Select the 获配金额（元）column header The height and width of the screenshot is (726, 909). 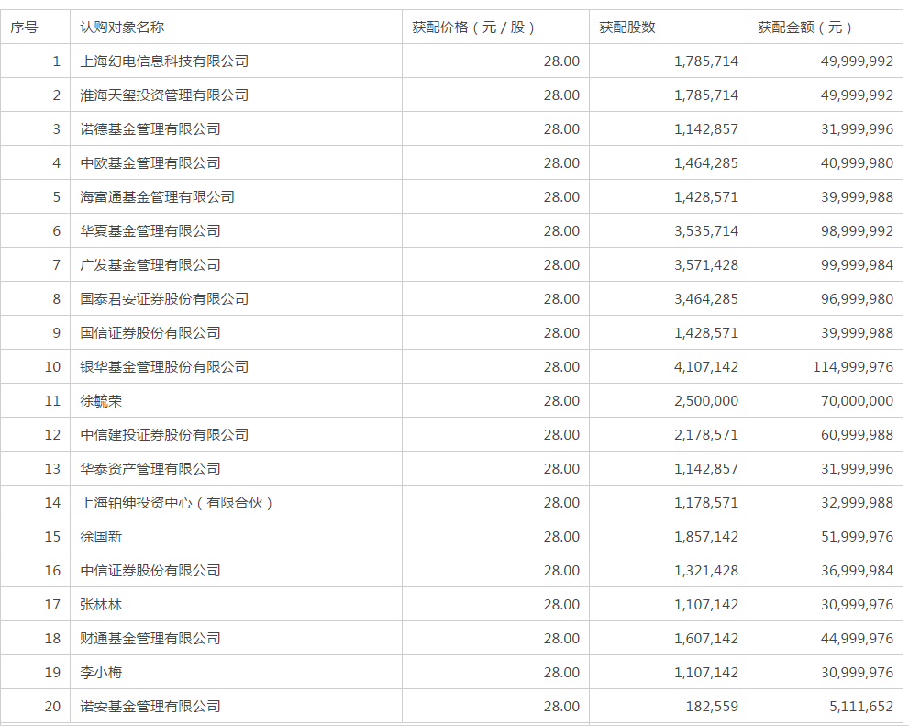805,28
